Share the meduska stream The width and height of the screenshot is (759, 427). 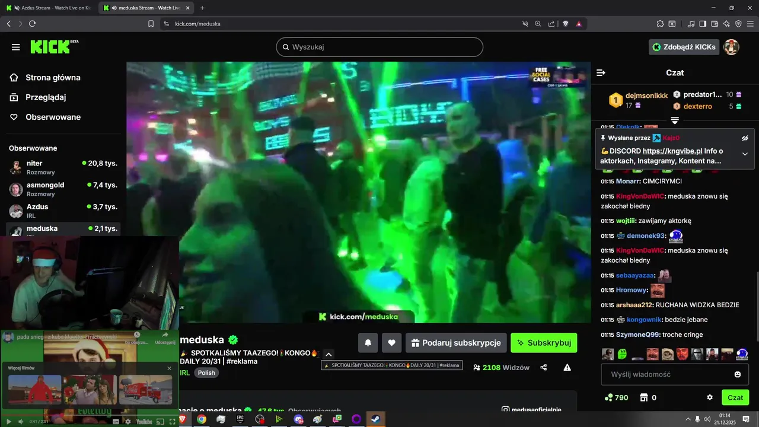click(x=544, y=368)
